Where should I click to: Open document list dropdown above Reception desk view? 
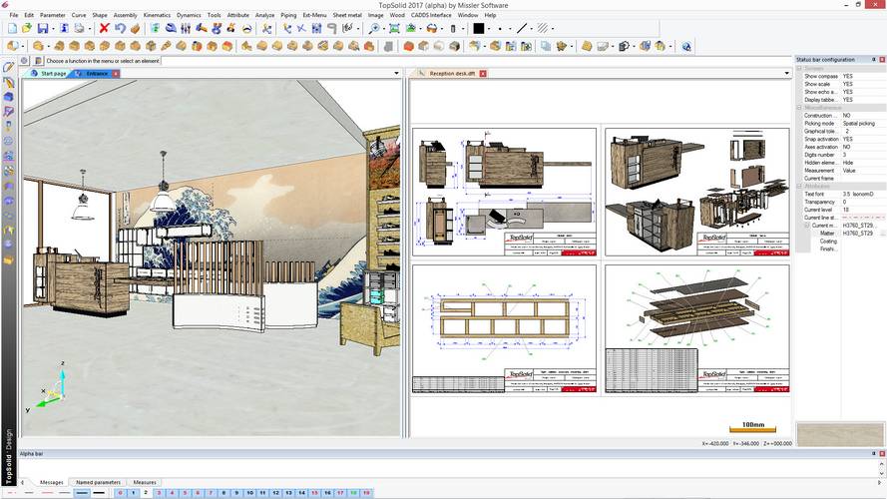pyautogui.click(x=788, y=73)
